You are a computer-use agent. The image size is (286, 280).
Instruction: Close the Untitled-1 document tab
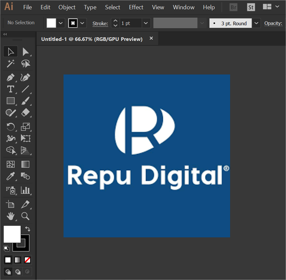coord(151,38)
